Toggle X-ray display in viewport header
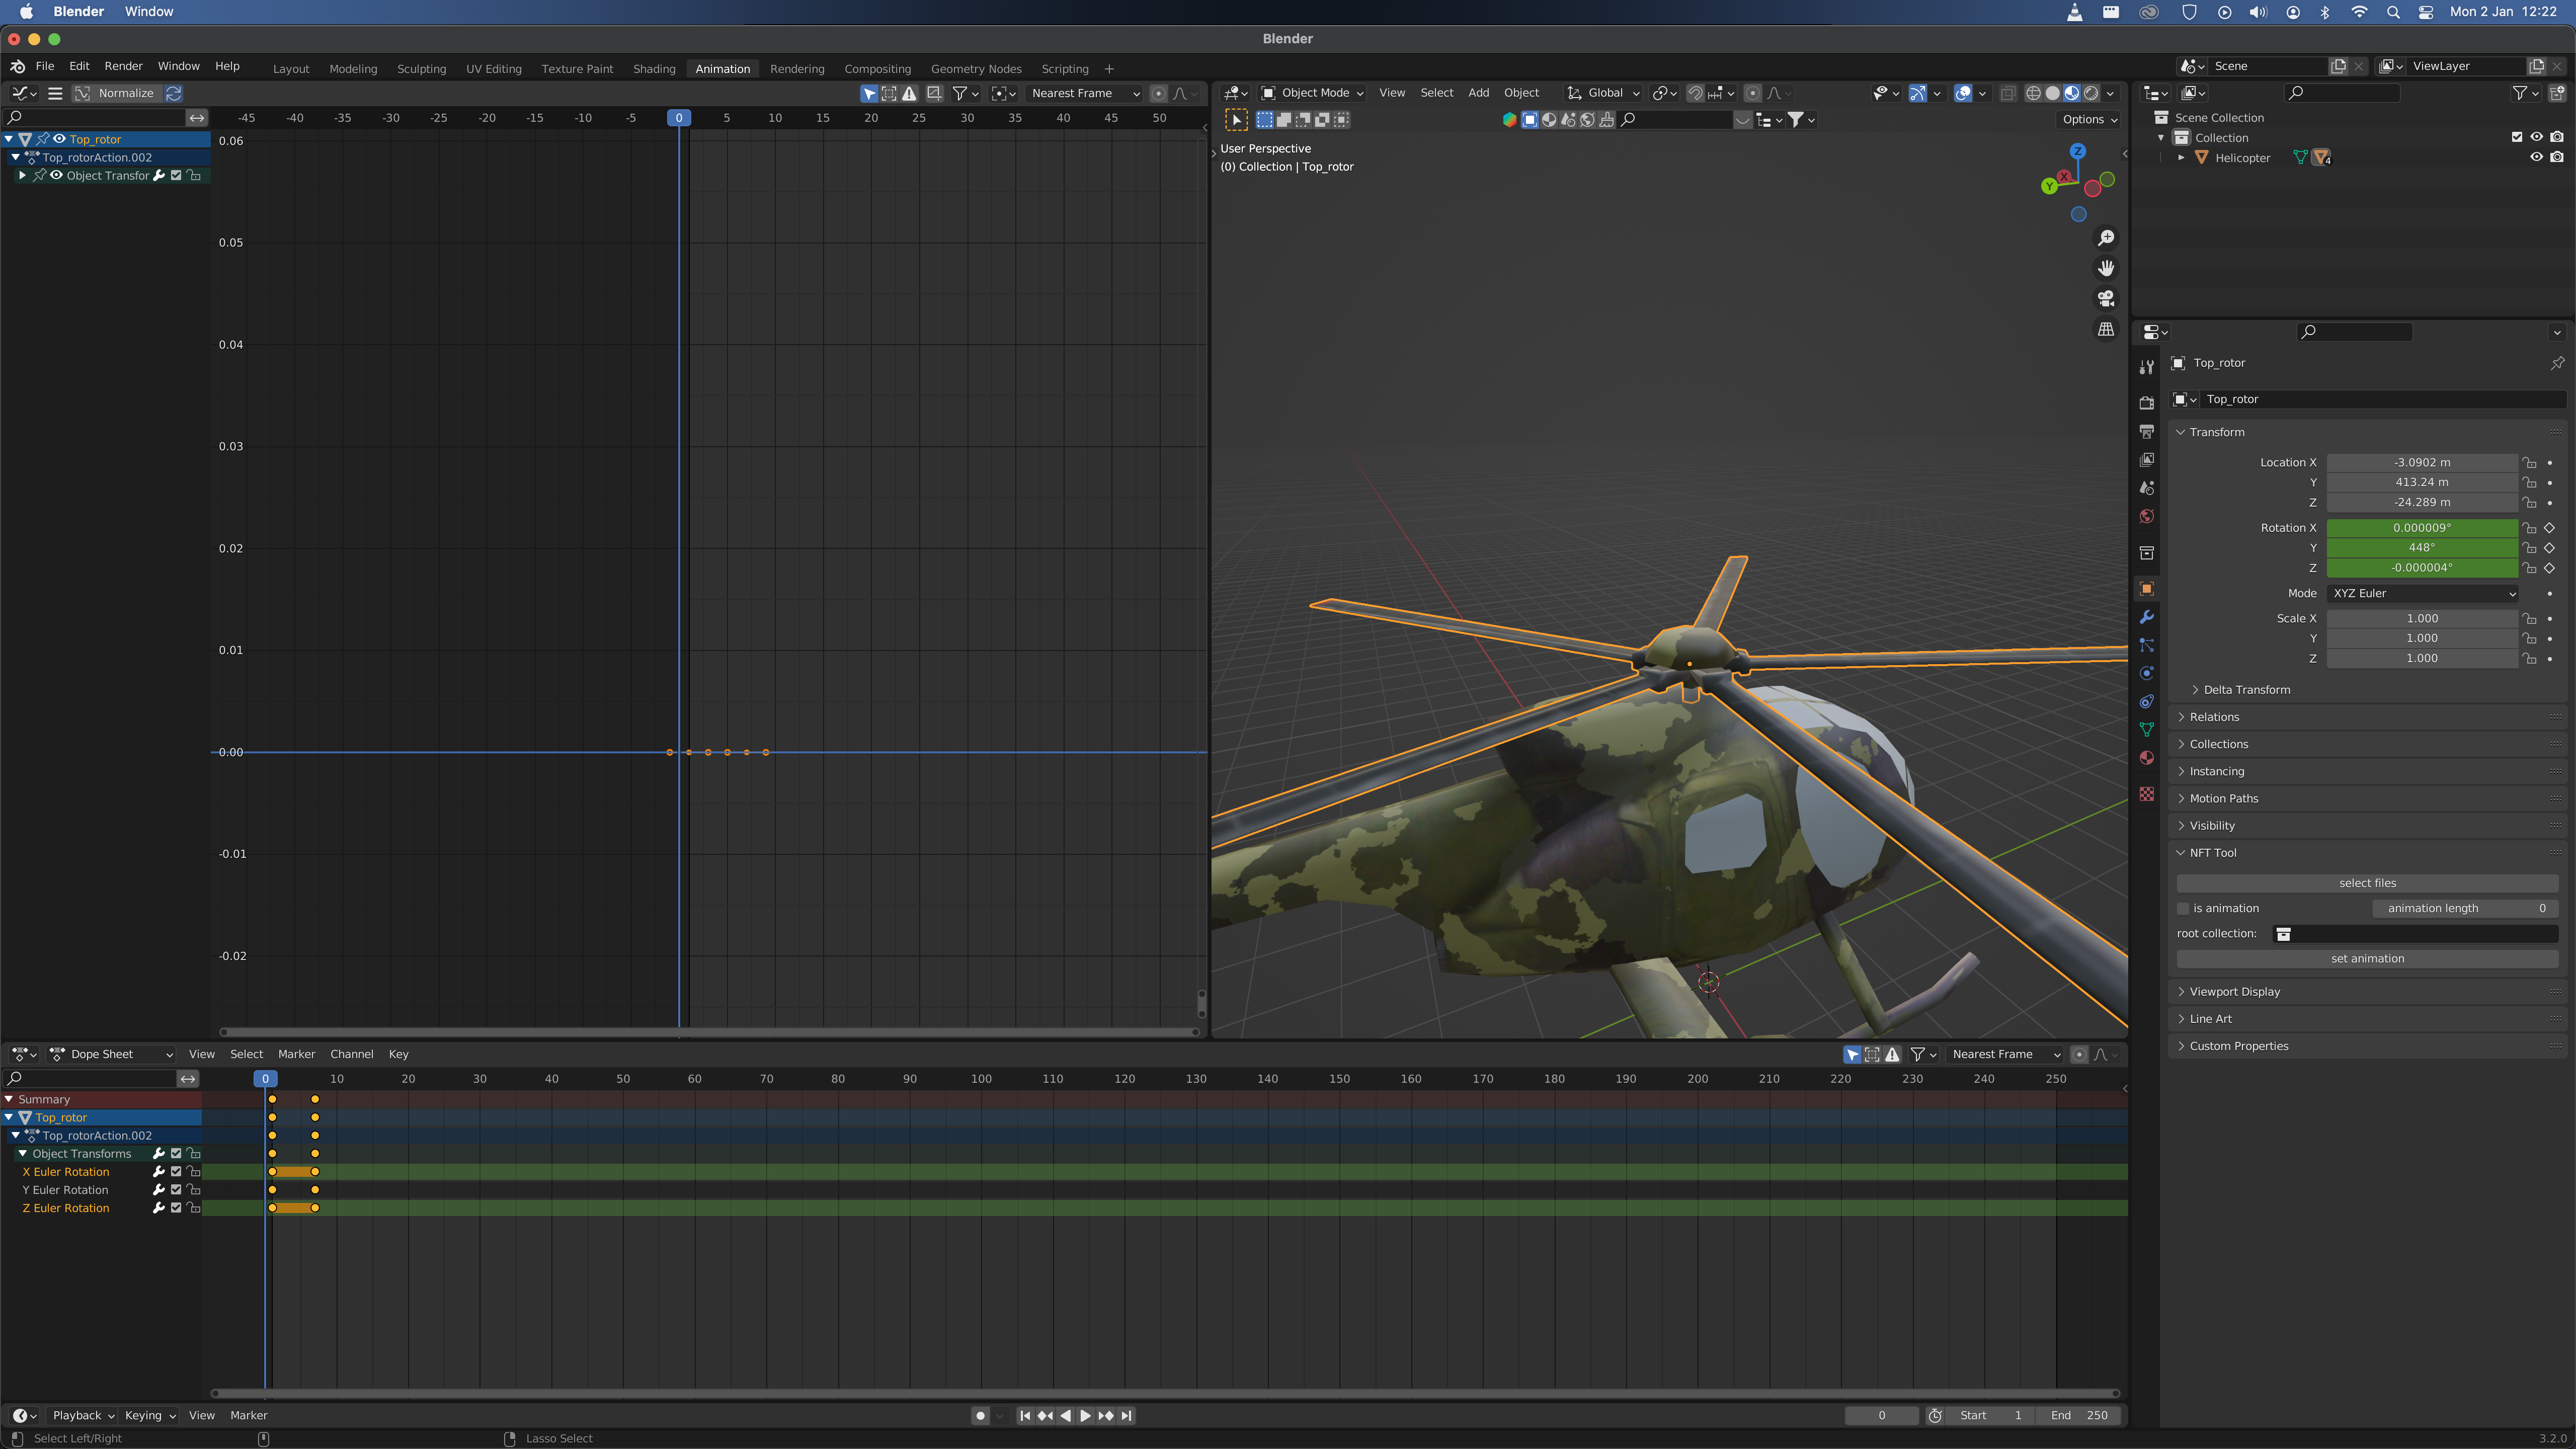The height and width of the screenshot is (1449, 2576). tap(2007, 93)
